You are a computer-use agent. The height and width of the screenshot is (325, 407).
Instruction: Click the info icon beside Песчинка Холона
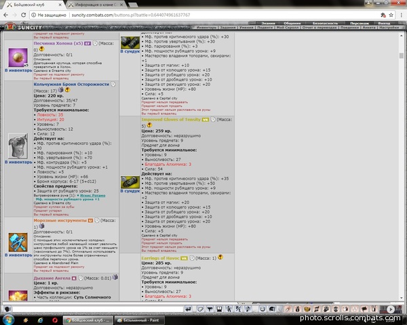click(x=95, y=43)
